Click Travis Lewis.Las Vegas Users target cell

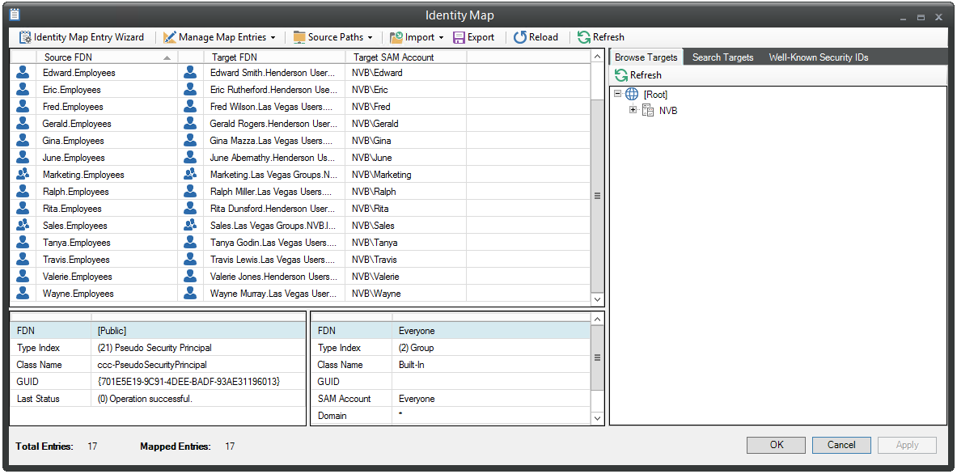(x=273, y=260)
